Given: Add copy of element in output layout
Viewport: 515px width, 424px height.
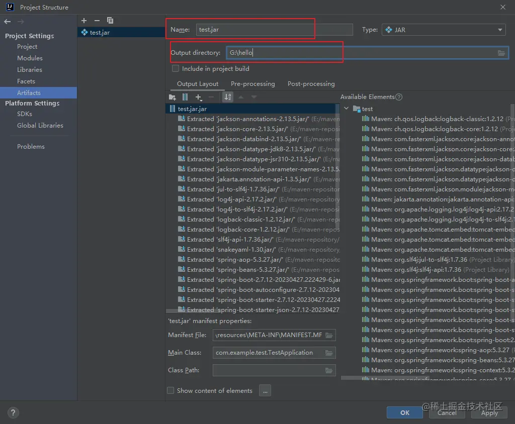Looking at the screenshot, I should tap(198, 97).
